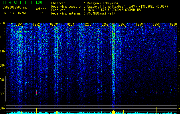The height and width of the screenshot is (114, 180).
Task: Click the 0300 time marker
Action: pos(173,25)
